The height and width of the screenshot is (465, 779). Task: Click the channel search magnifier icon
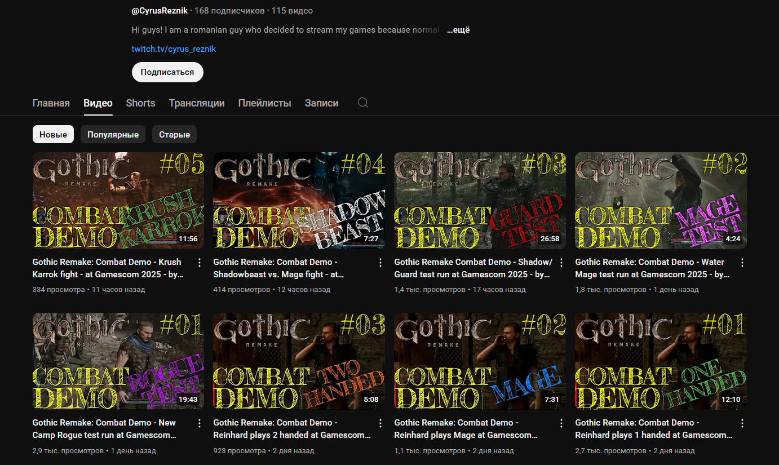(363, 103)
